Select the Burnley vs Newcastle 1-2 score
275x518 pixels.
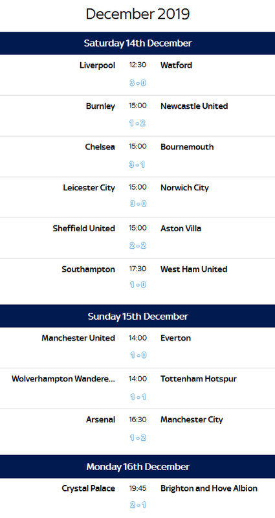click(x=138, y=123)
